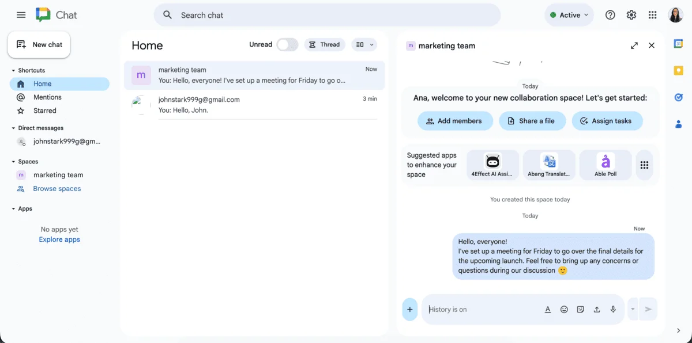Click the Search chat field

pos(326,15)
